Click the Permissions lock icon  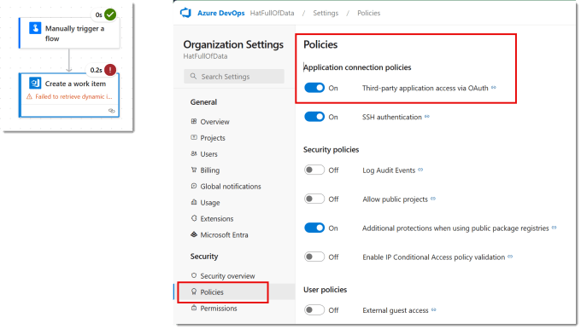pos(194,308)
